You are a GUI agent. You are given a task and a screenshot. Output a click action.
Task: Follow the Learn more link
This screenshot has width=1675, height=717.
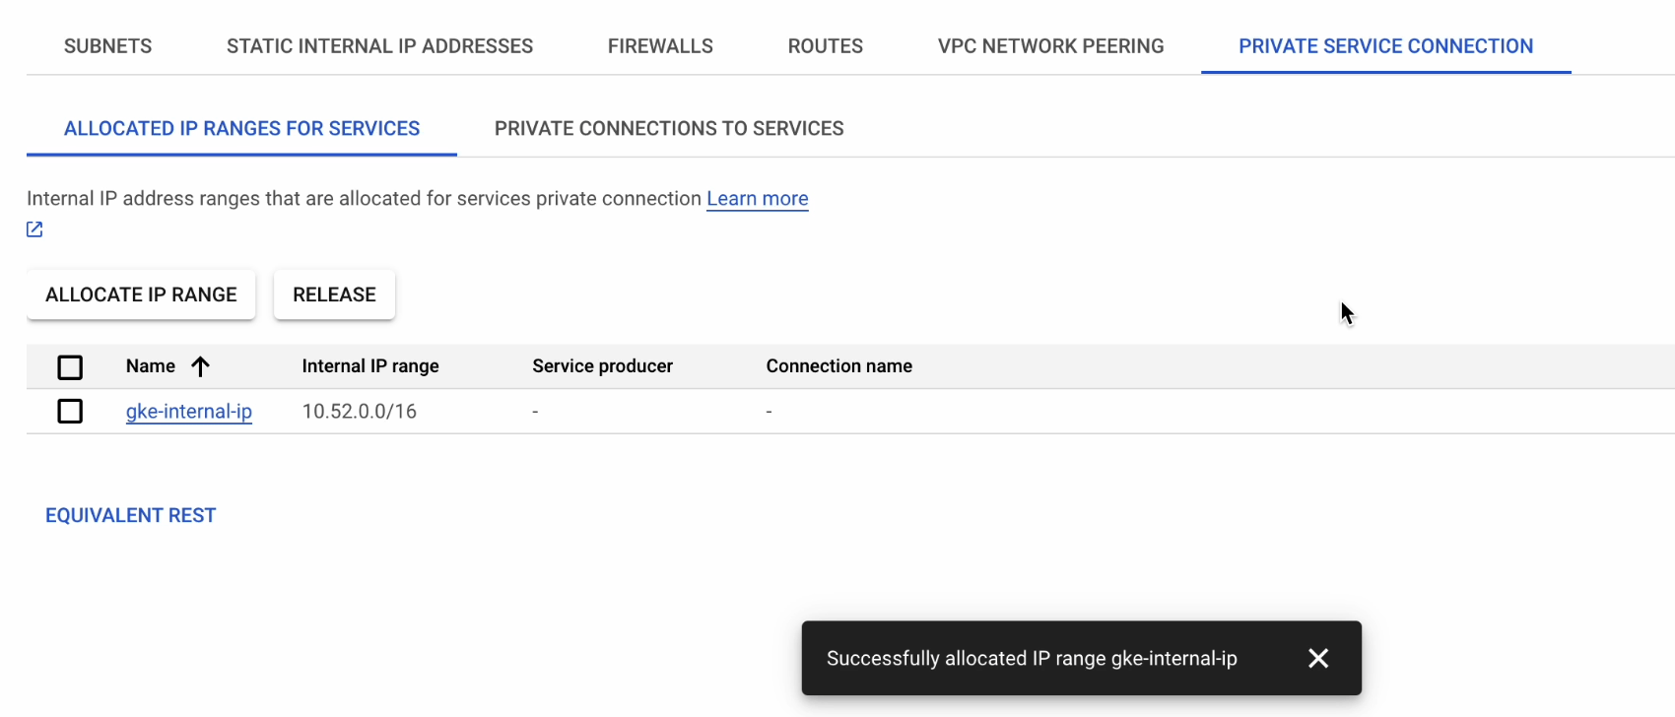(757, 199)
